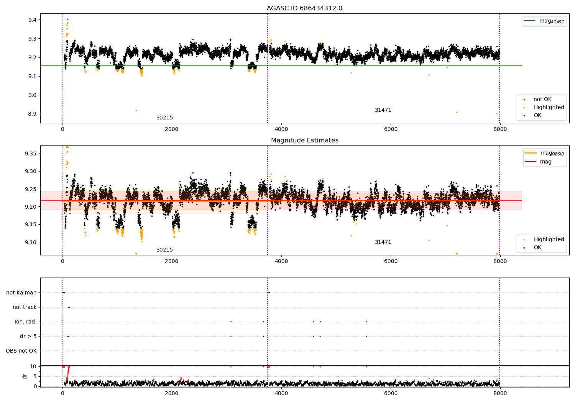The height and width of the screenshot is (402, 575).
Task: Click the 'AGASC ID 686434312.0' plot title
Action: click(304, 8)
